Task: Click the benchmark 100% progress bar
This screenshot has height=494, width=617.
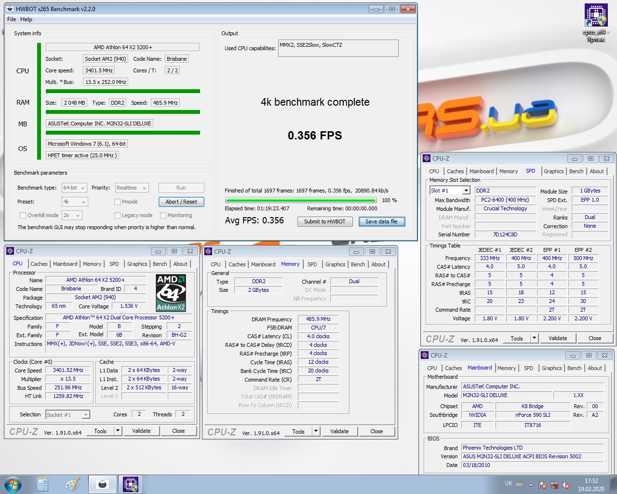Action: coord(301,200)
